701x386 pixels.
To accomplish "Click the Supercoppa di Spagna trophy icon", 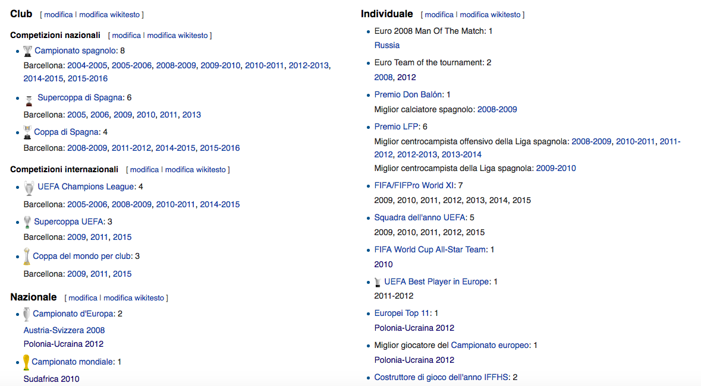I will click(x=29, y=99).
